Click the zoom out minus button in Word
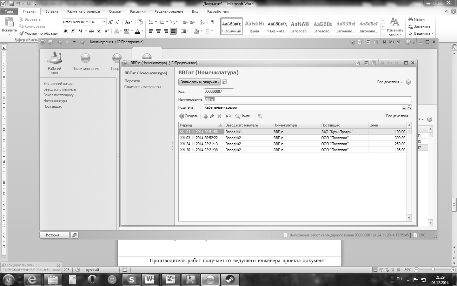Screen dimensions: 457x286 pyautogui.click(x=416, y=270)
